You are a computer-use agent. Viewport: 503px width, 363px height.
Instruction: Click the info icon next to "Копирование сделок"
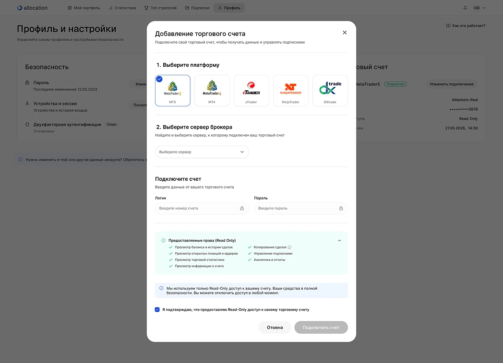click(289, 247)
